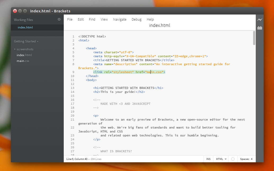274x171 pixels.
Task: Open the Debug menu
Action: pyautogui.click(x=136, y=19)
